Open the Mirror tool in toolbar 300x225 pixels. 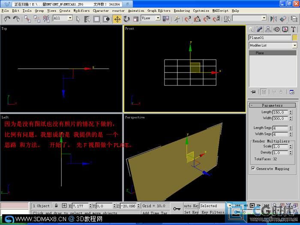(273, 19)
